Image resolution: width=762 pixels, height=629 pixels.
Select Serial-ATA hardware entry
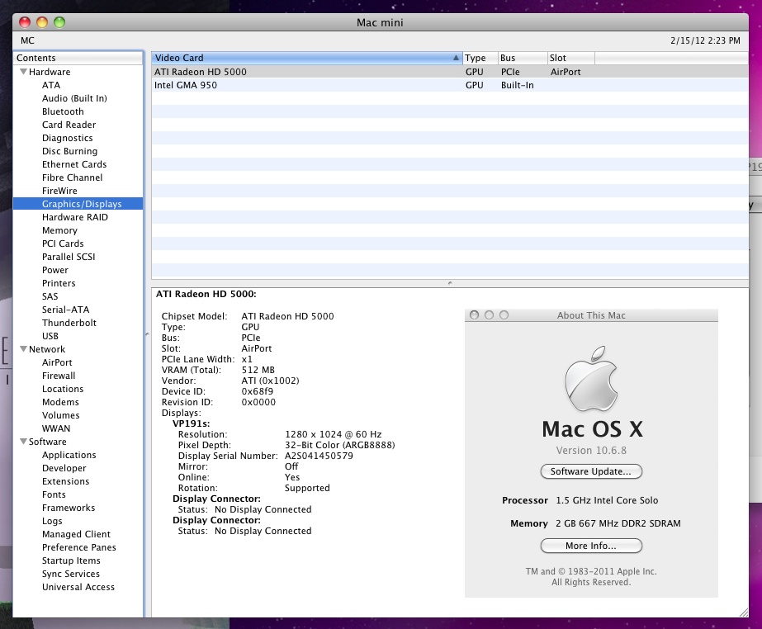65,310
